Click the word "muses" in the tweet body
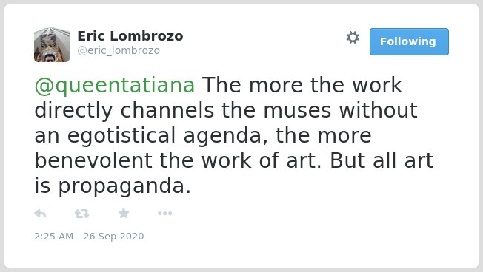The width and height of the screenshot is (483, 272). 298,110
